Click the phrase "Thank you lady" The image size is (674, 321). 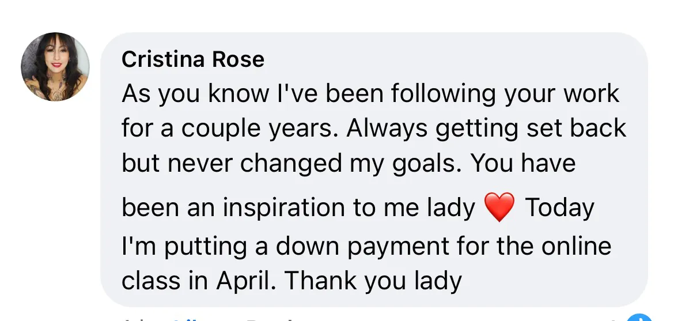[373, 281]
